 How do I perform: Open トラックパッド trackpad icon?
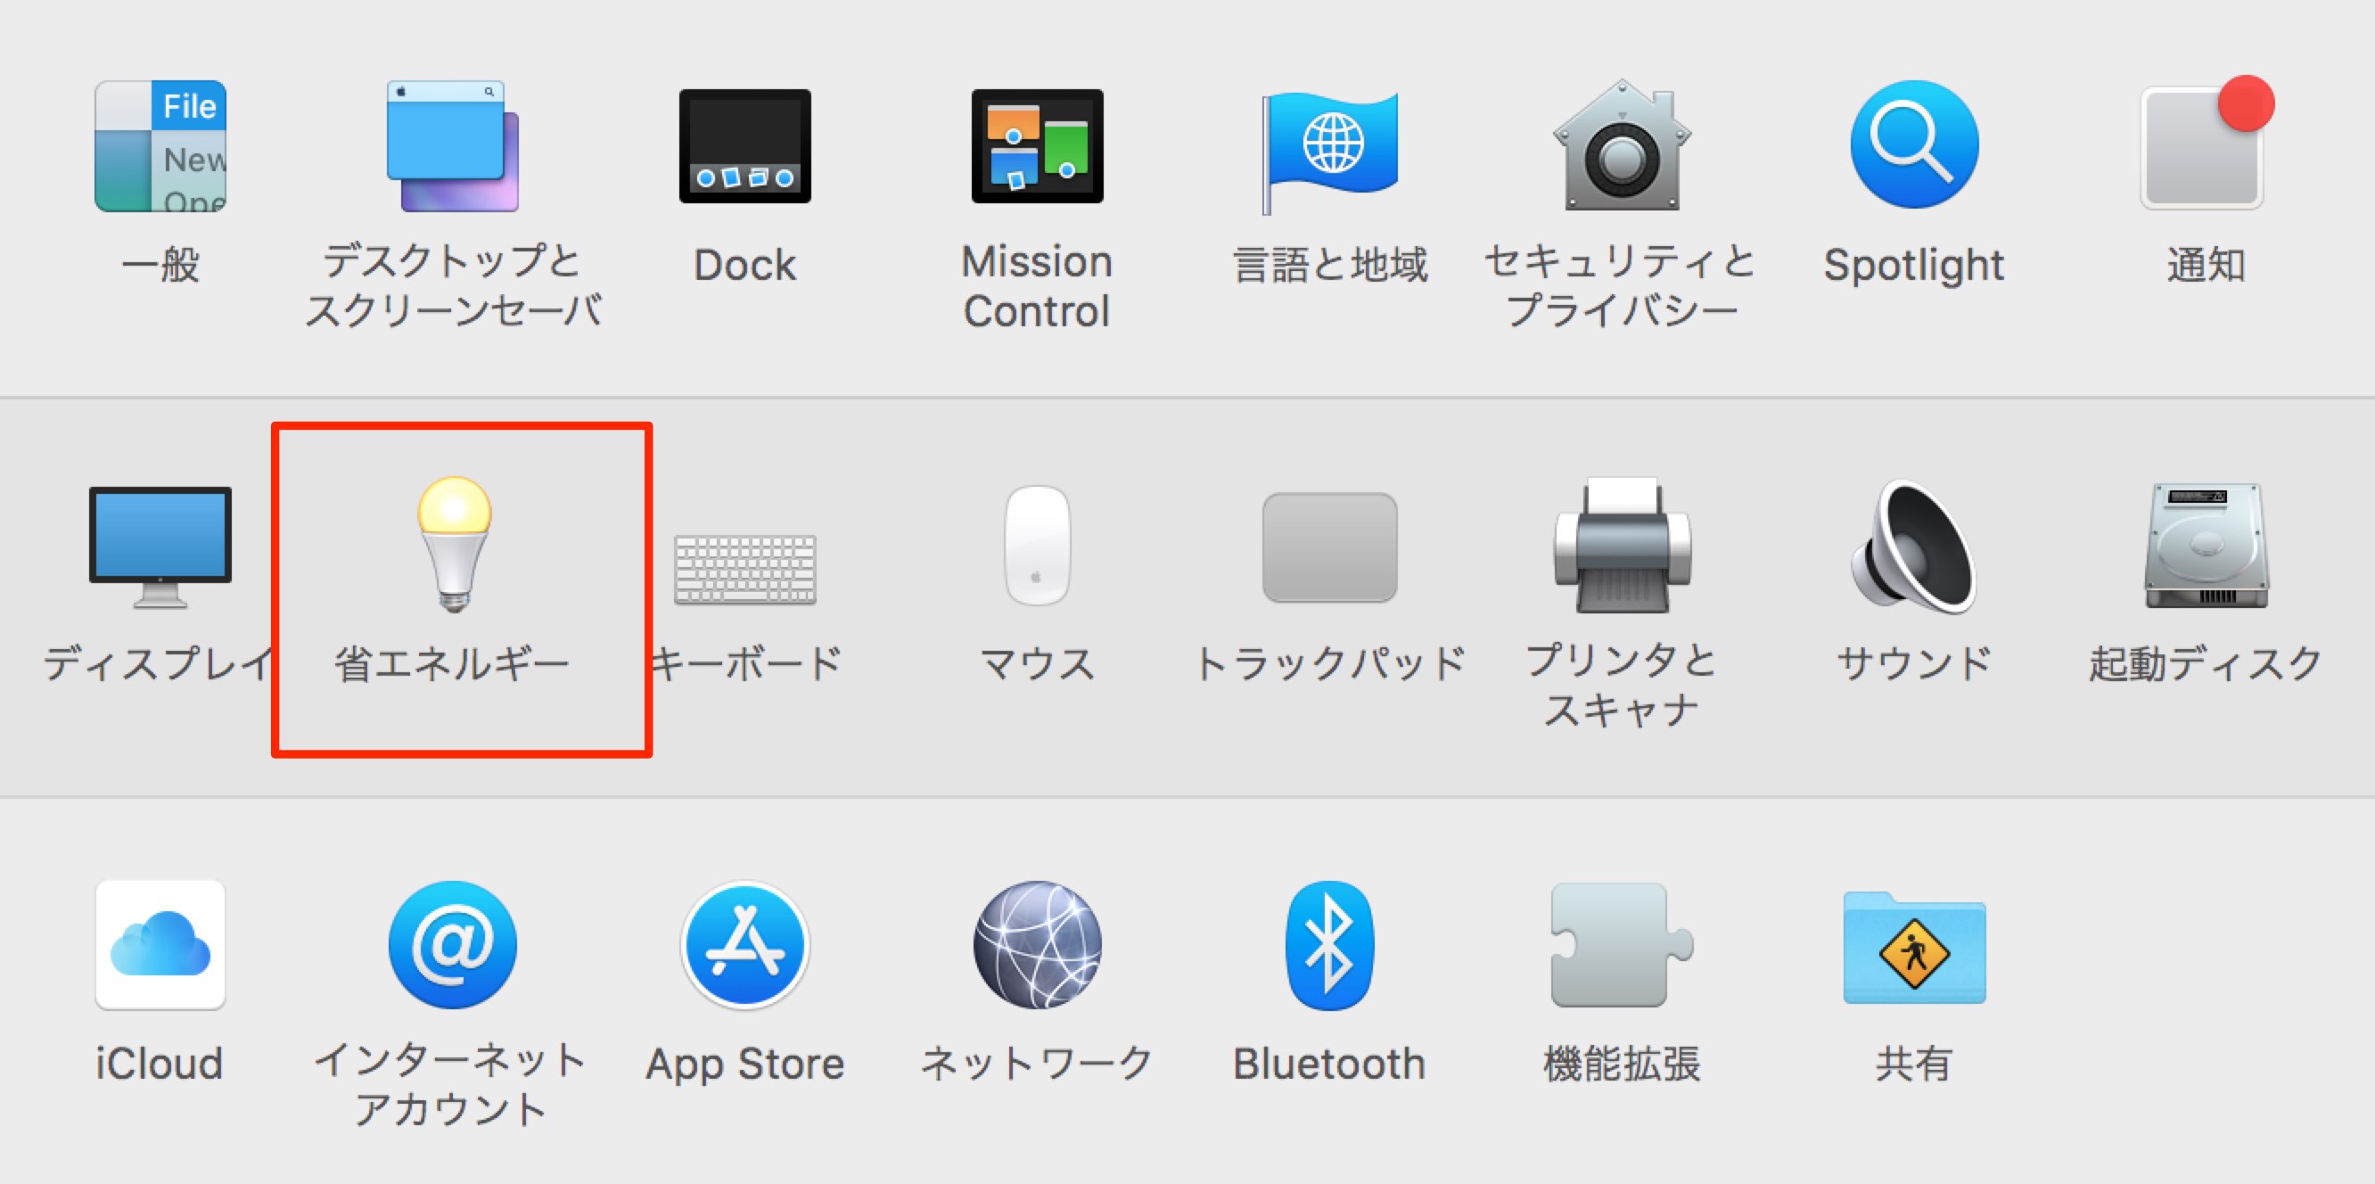point(1329,547)
